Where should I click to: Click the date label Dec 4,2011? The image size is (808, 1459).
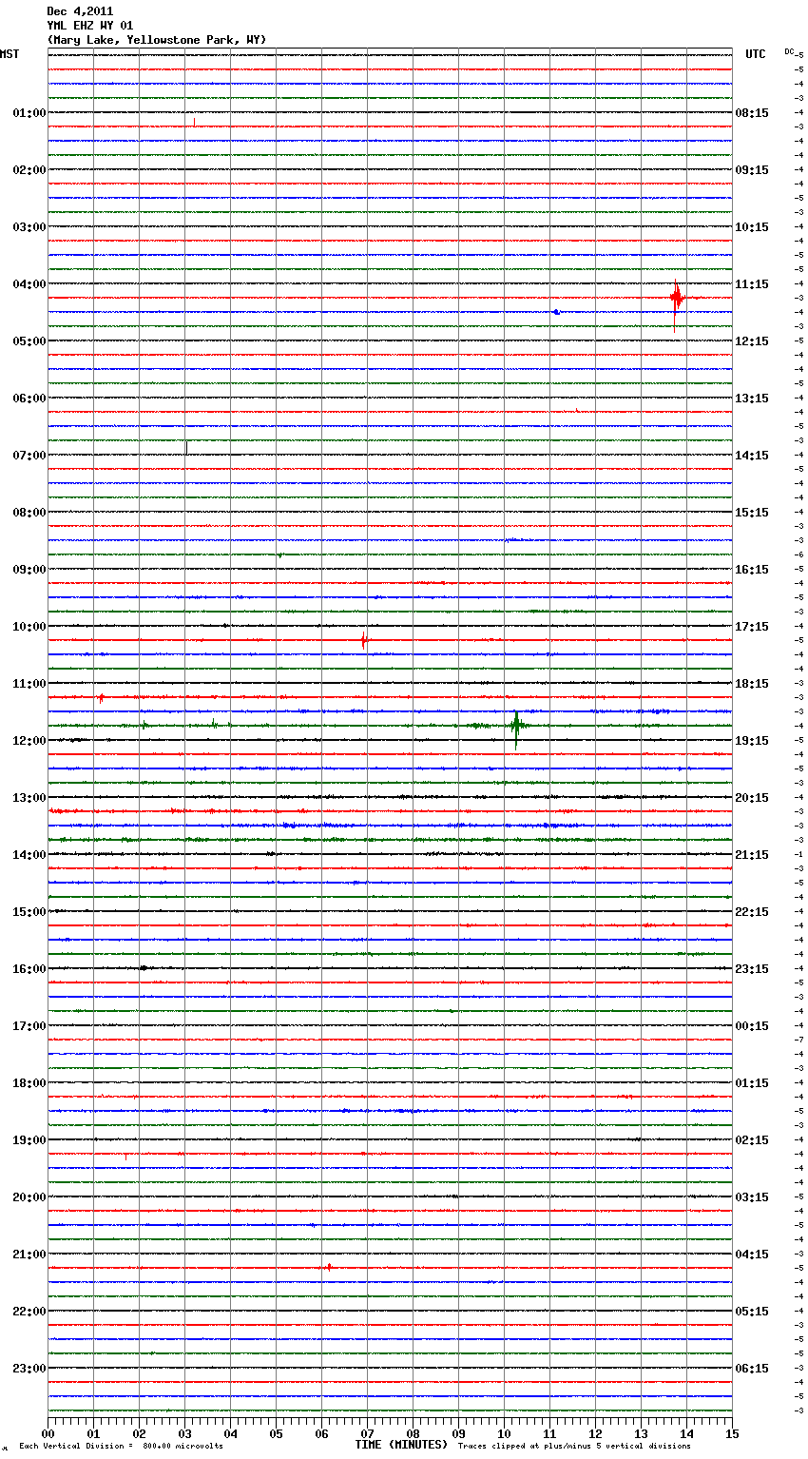point(80,11)
